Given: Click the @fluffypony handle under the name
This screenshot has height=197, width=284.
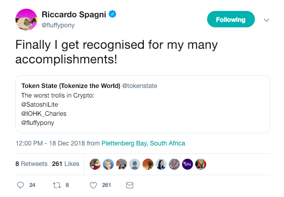Looking at the screenshot, I should tap(58, 25).
